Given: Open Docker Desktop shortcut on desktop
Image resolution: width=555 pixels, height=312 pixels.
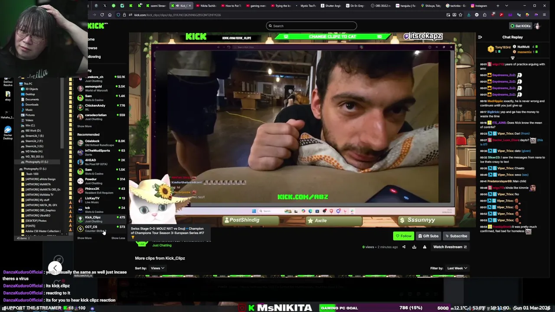Looking at the screenshot, I should (x=8, y=133).
